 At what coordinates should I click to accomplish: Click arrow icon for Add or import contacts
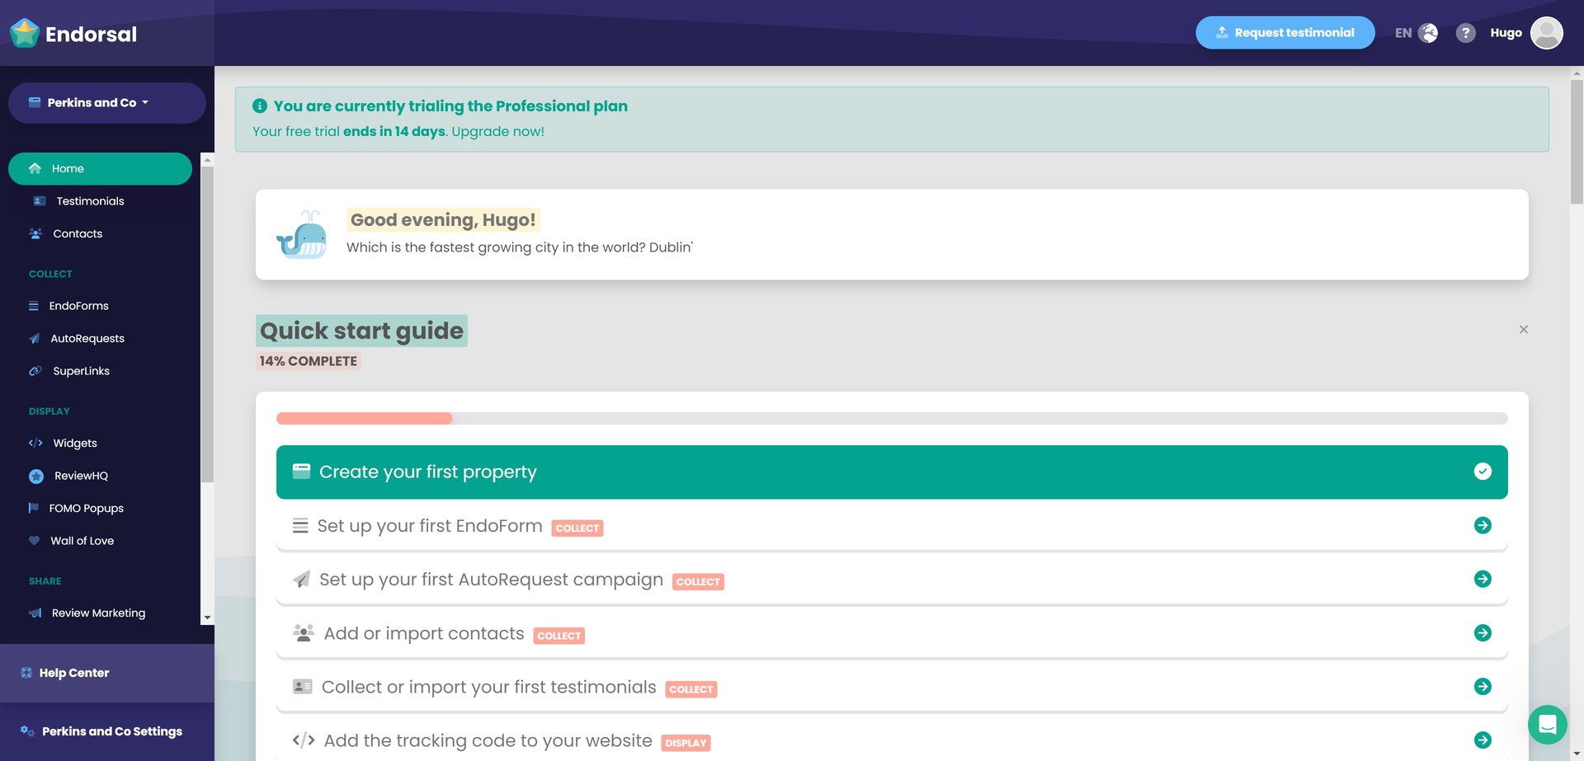1483,632
